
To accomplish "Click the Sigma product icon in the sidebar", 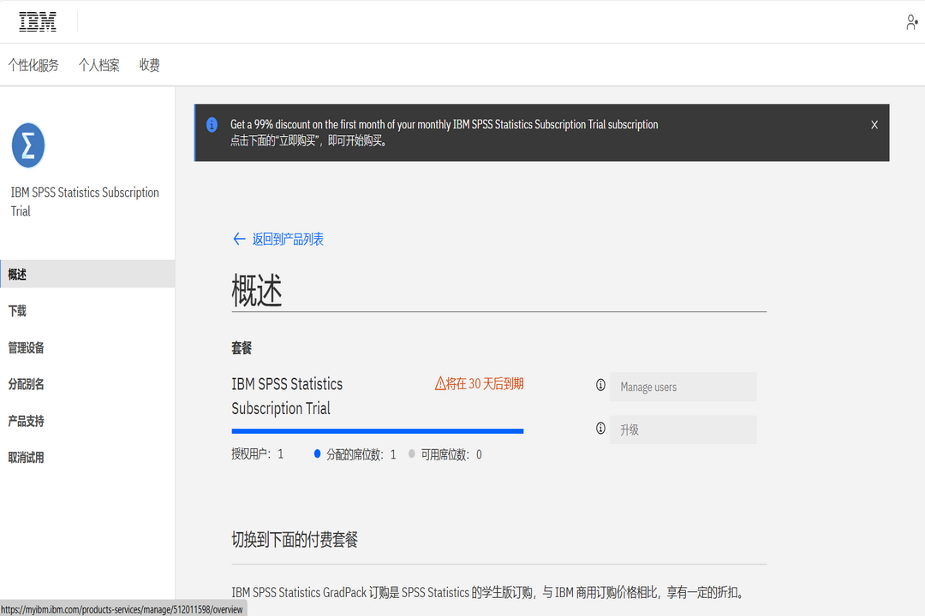I will 27,145.
